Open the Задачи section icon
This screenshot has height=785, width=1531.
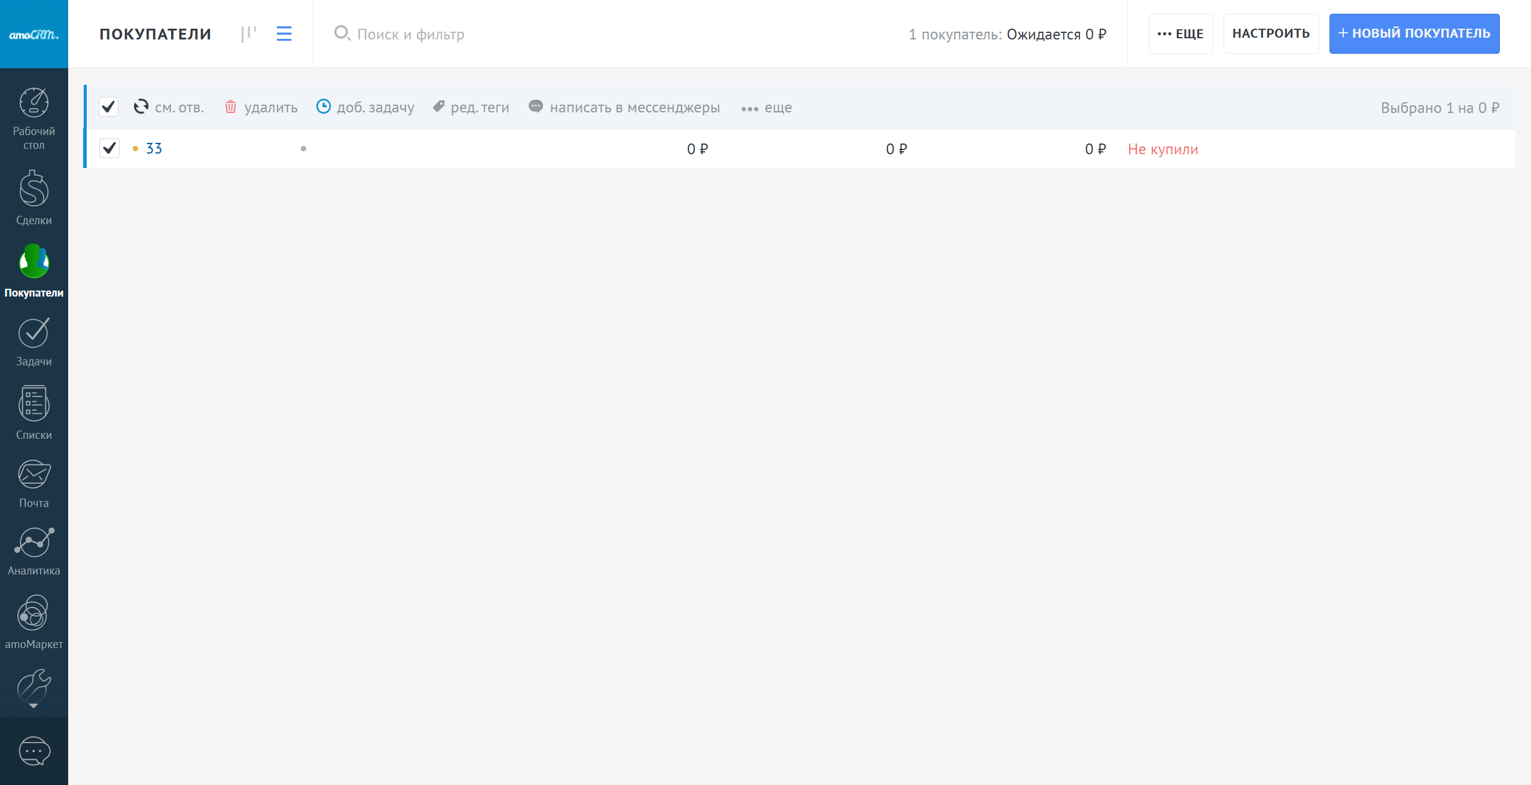pyautogui.click(x=33, y=333)
